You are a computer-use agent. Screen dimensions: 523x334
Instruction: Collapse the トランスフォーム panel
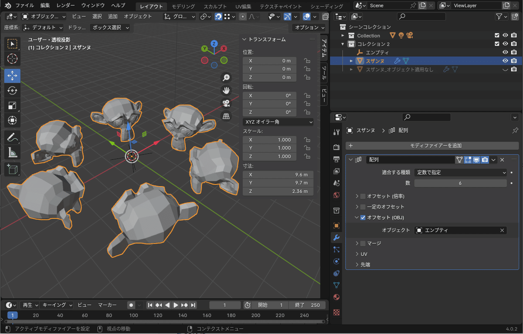[245, 40]
